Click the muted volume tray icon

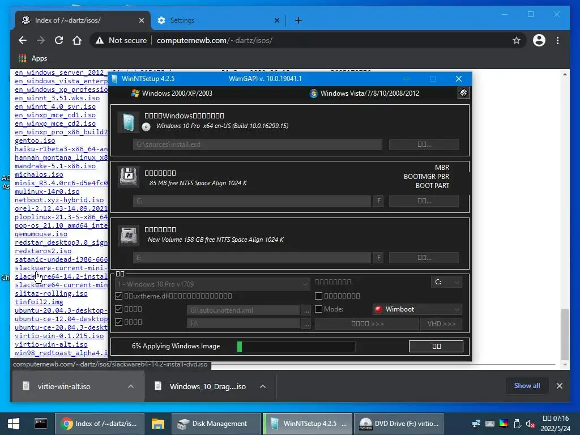(x=530, y=424)
